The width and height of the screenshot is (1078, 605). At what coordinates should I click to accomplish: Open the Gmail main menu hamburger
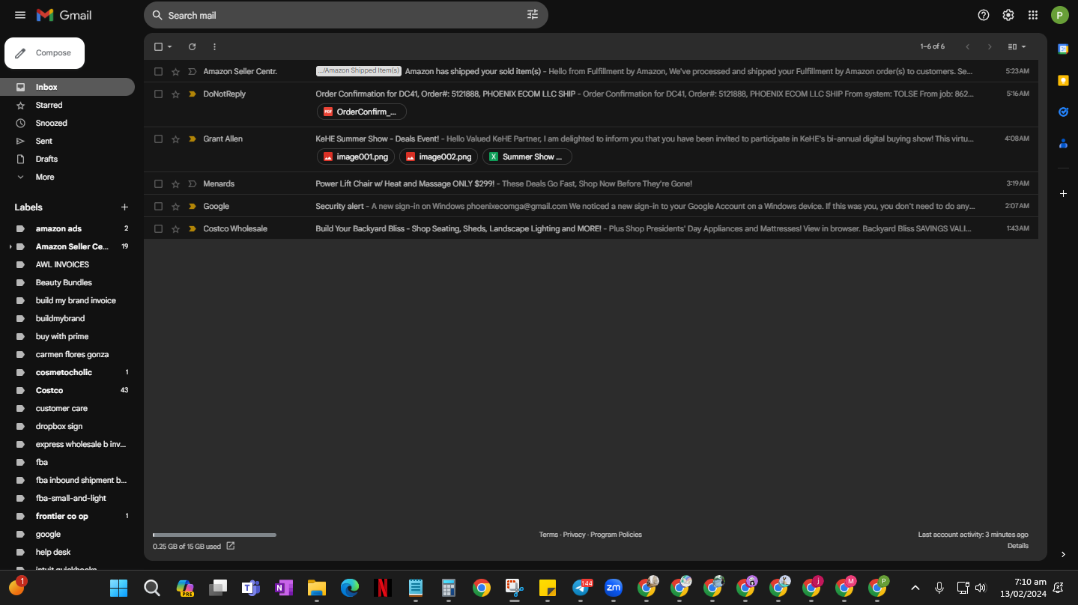click(x=20, y=15)
